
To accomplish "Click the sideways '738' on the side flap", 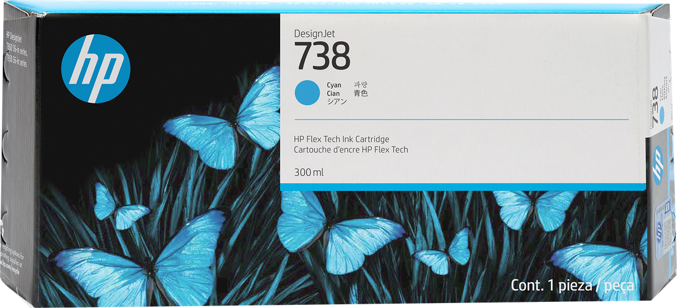I will [x=656, y=106].
